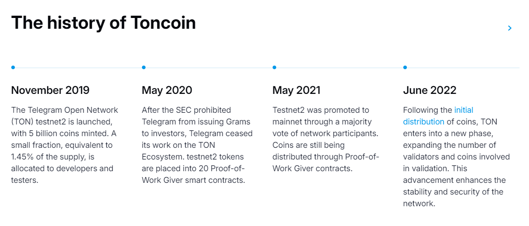This screenshot has height=226, width=529.
Task: Select the November 2019 timeline dot
Action: pos(13,67)
